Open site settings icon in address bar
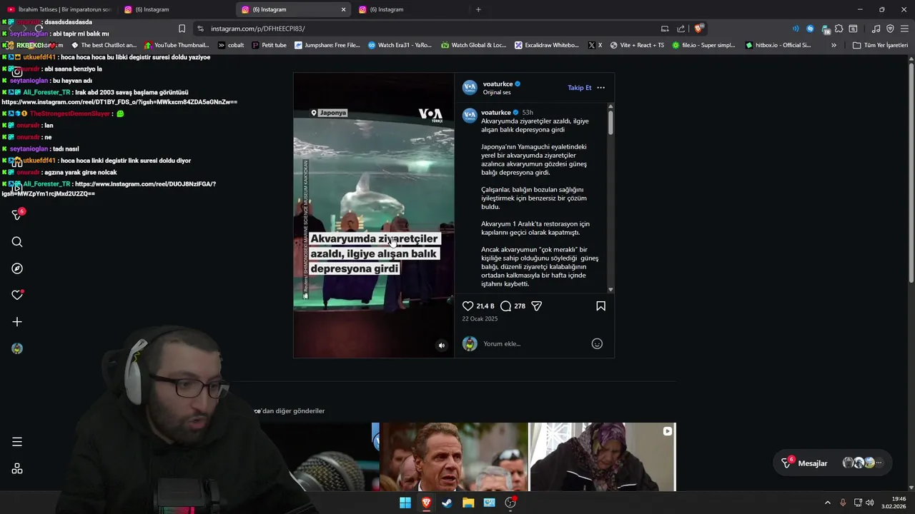Image resolution: width=915 pixels, height=514 pixels. tap(200, 29)
